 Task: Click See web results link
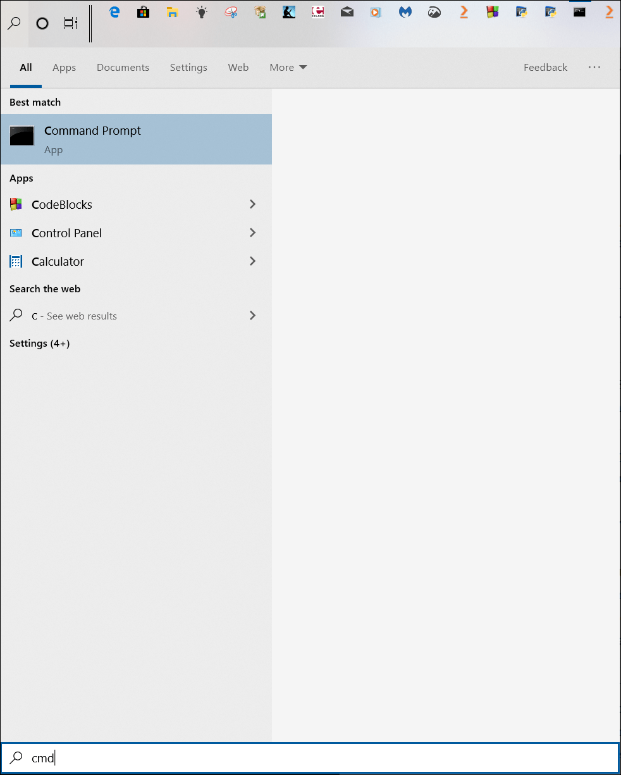coord(74,316)
